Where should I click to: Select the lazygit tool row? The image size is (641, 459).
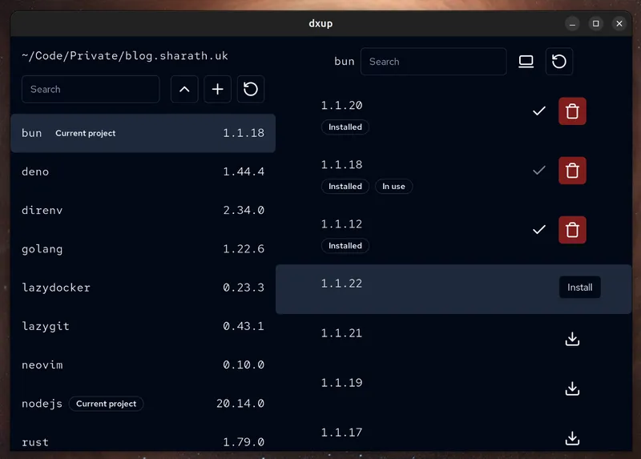tap(143, 326)
